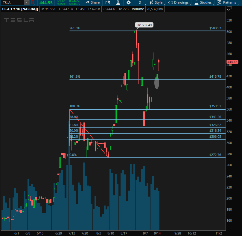Select the 0.0% Fibonacci level label
Viewport: 242px width, 236px height.
pos(73,155)
